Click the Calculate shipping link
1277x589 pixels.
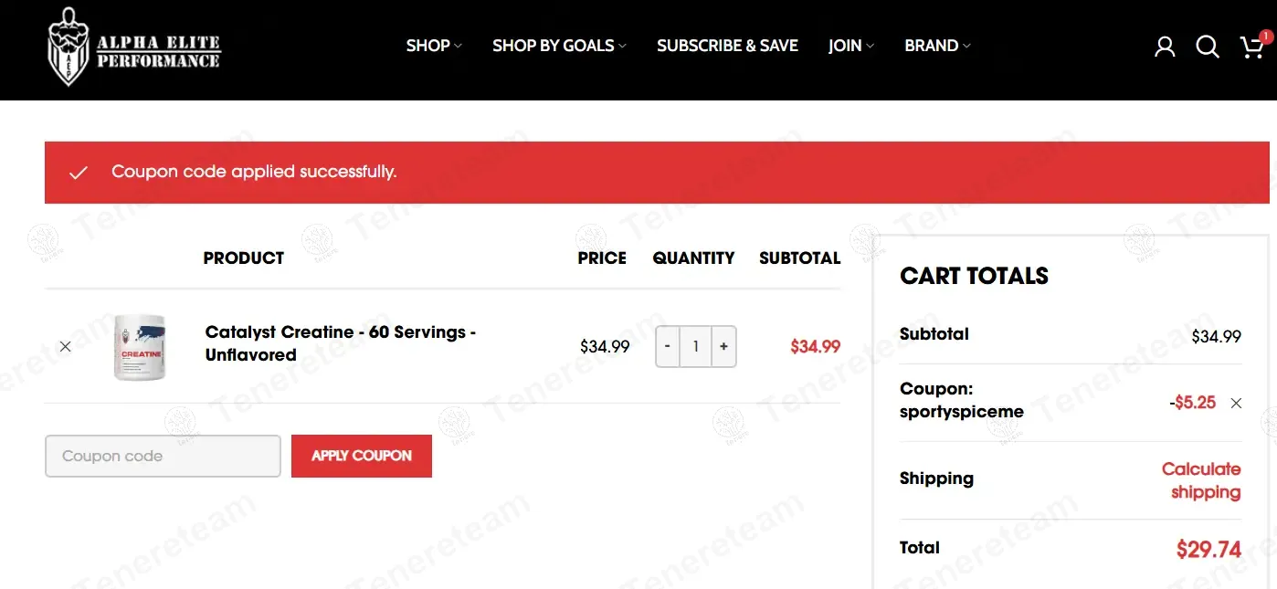tap(1201, 480)
